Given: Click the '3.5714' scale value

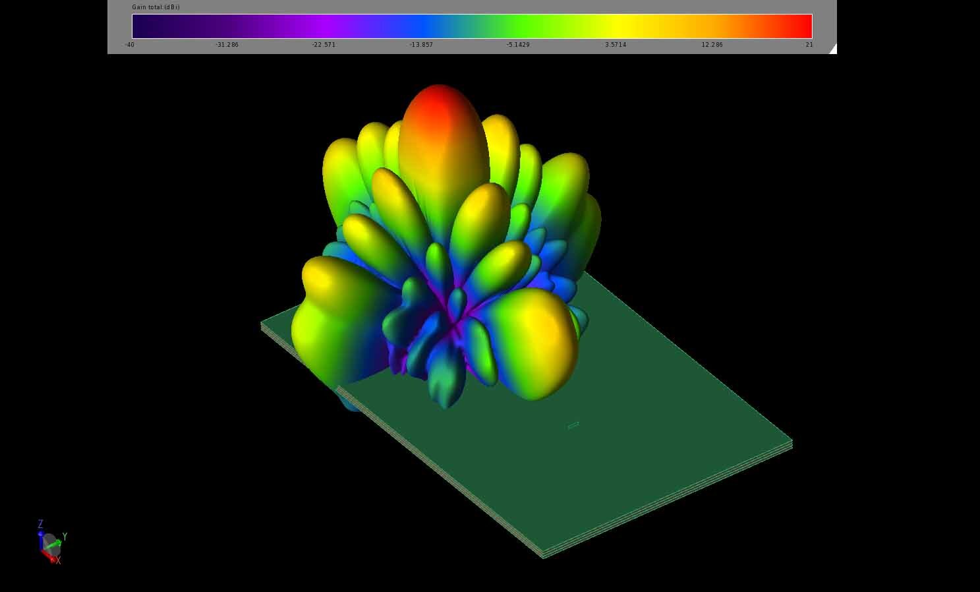Looking at the screenshot, I should [616, 45].
